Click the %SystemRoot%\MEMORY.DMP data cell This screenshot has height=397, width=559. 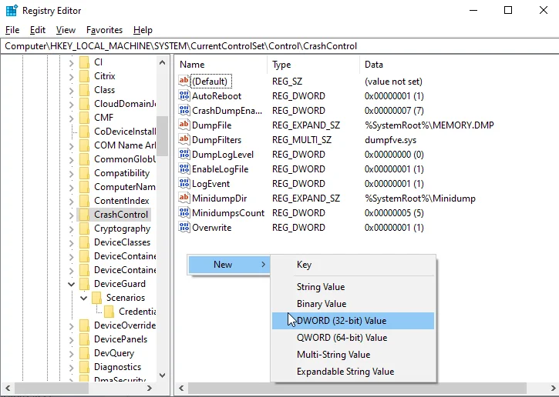click(x=429, y=125)
